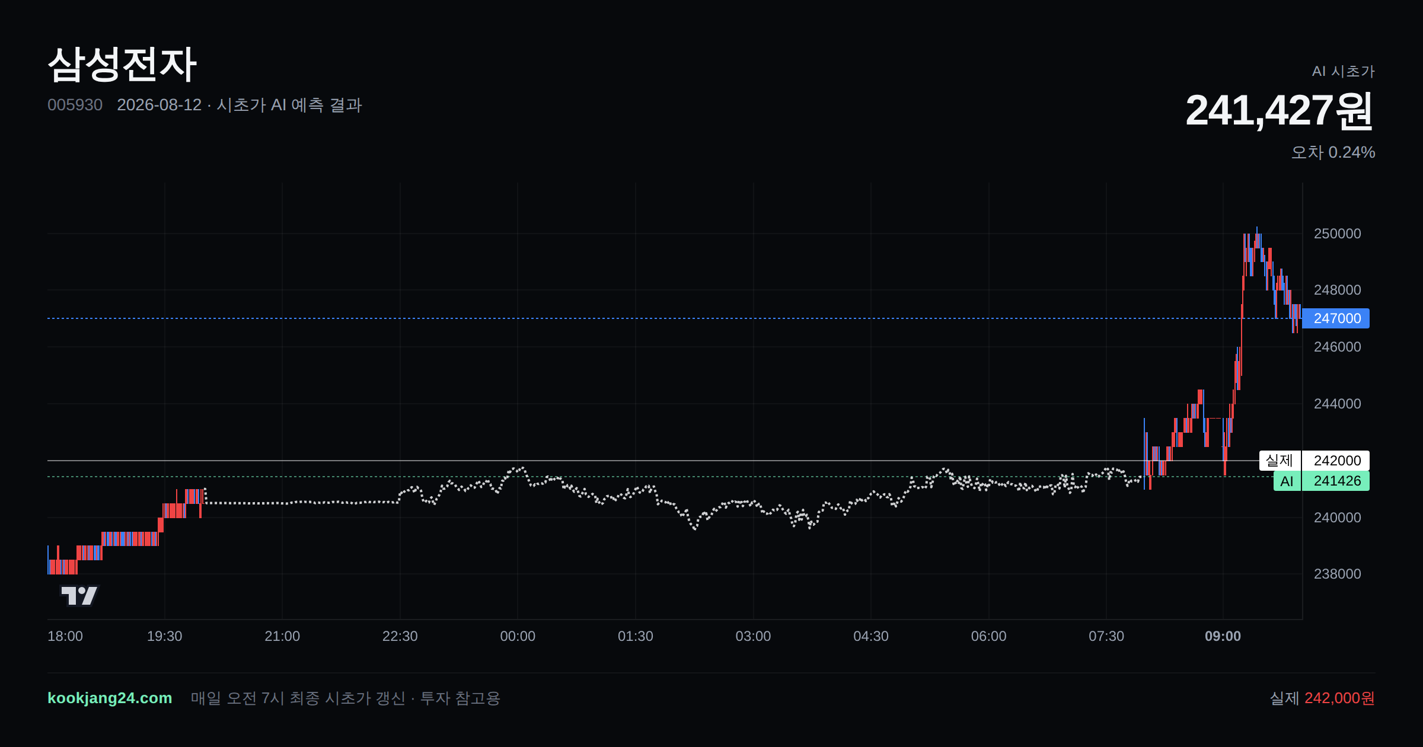
Task: Click the 삼성전자 stock title
Action: pos(122,64)
